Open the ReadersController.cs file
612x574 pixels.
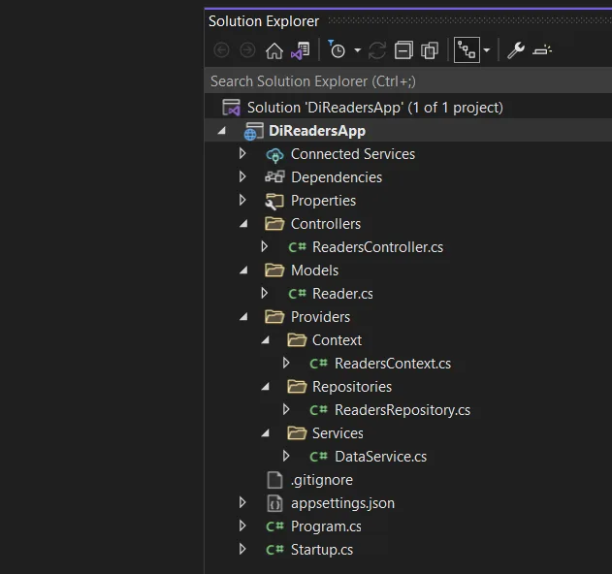point(377,247)
